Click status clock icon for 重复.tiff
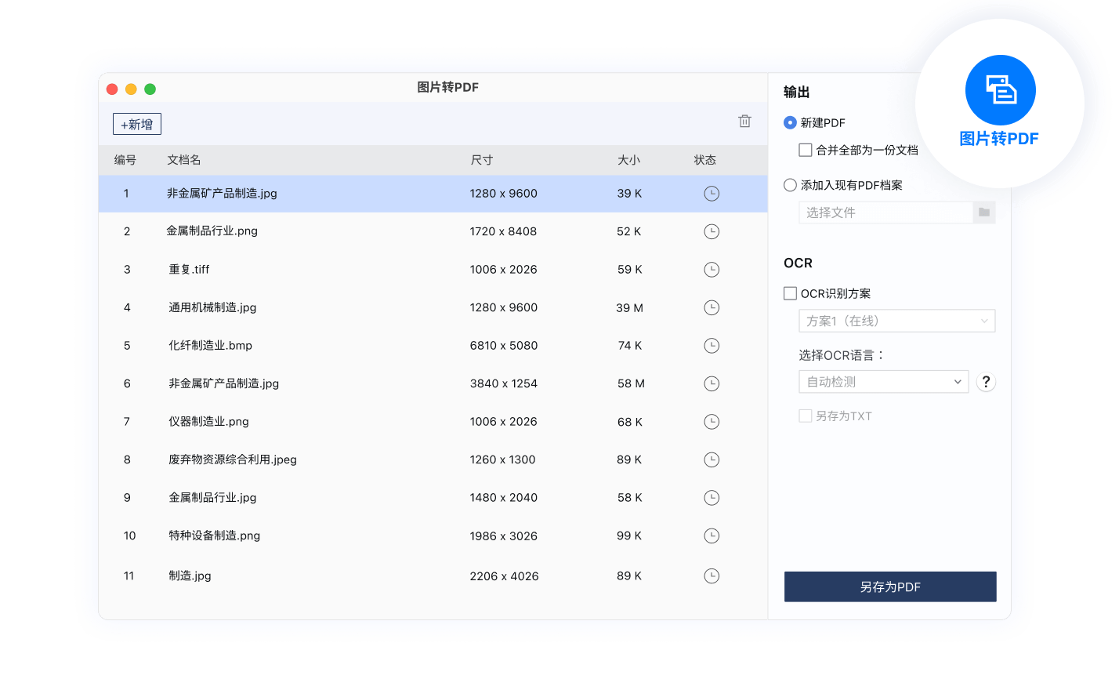 tap(712, 270)
